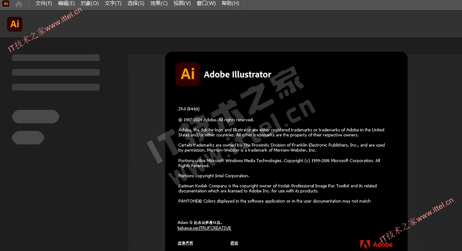This screenshot has height=251, width=462.
Task: Click the Adobe logo in the About dialog
Action: (376, 244)
